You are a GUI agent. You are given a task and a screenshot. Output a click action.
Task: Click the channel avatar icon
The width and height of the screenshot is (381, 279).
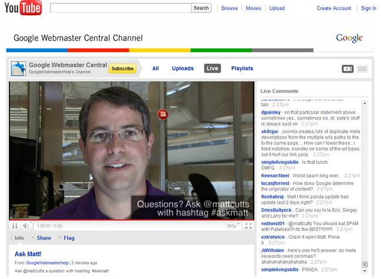click(x=18, y=69)
